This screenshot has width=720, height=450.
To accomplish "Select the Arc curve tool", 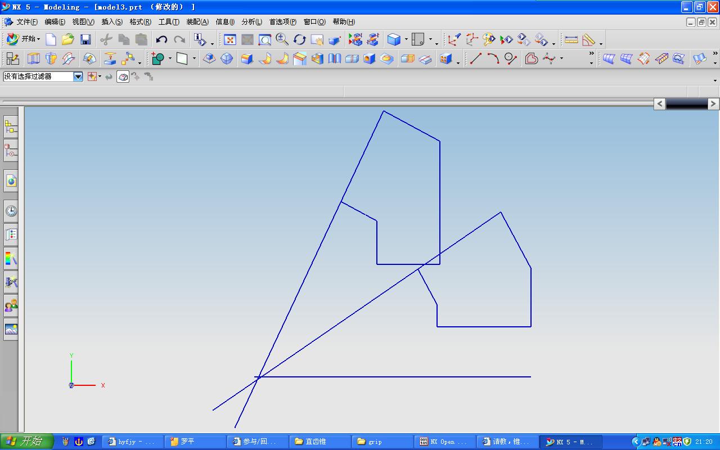I will [493, 58].
